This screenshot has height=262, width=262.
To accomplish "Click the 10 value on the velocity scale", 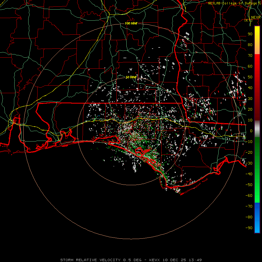I will click(x=250, y=120).
